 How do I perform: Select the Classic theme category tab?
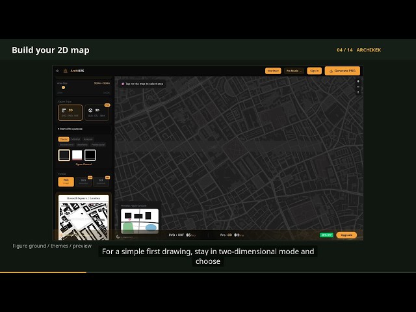64,139
